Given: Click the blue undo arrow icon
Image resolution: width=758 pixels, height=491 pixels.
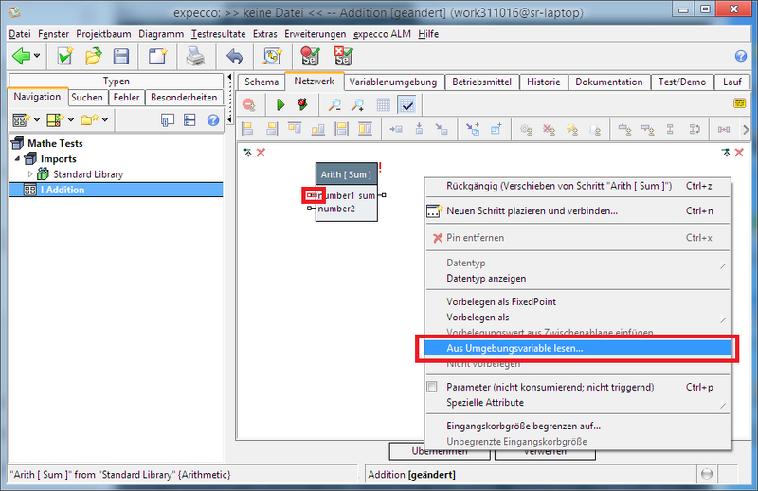Looking at the screenshot, I should click(x=234, y=57).
